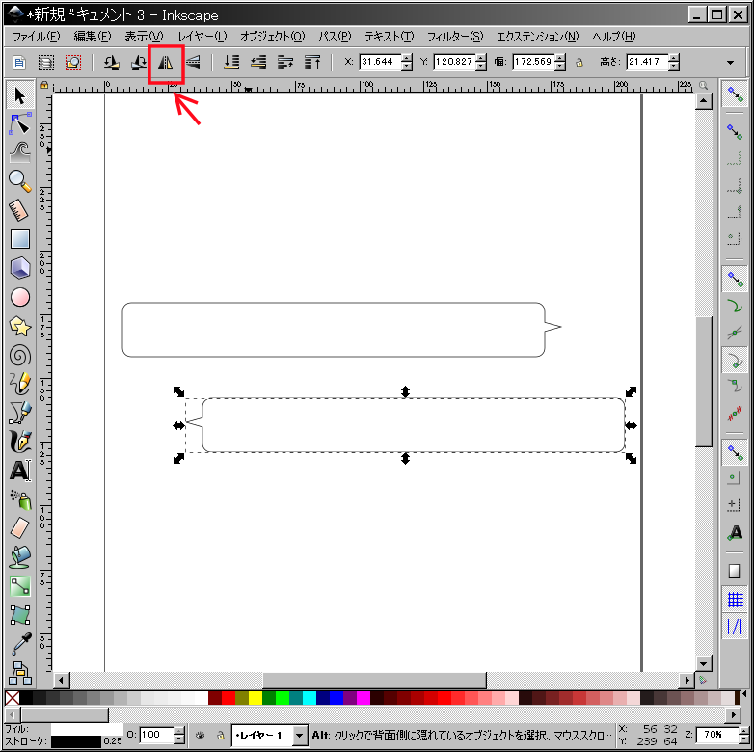Select the Selector arrow tool

click(x=19, y=95)
